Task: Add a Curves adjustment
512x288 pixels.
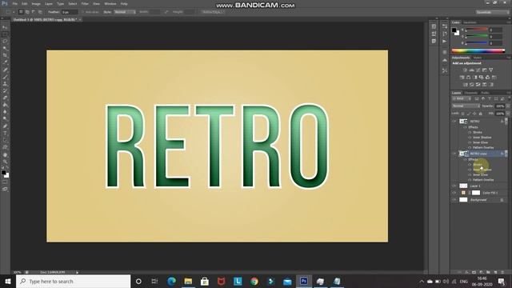Action: click(x=478, y=70)
